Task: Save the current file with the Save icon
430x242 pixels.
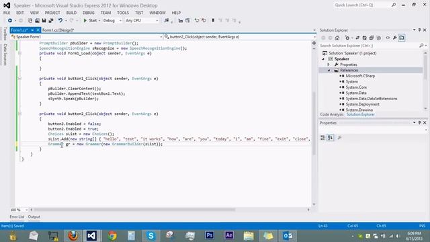Action: 44,21
